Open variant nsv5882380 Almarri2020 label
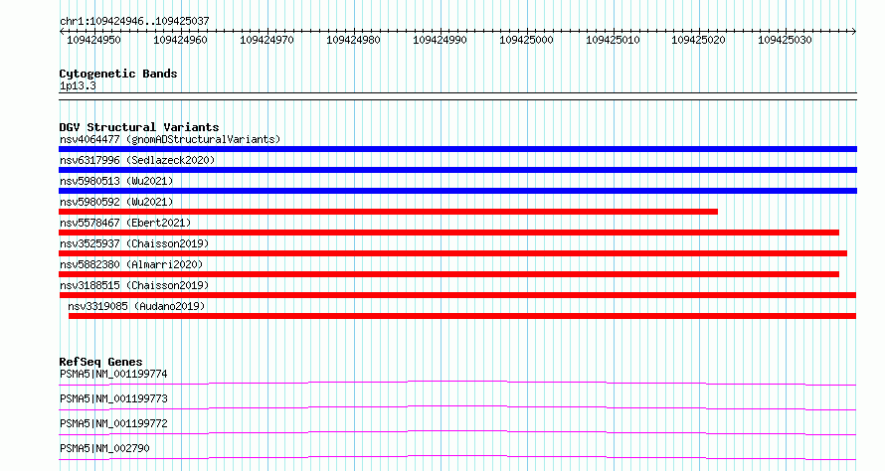Viewport: 885px width, 471px height. coord(131,264)
